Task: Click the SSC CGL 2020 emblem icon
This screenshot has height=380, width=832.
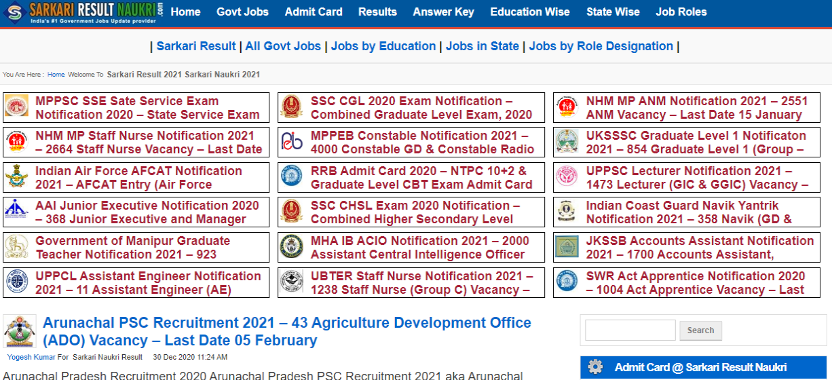Action: coord(292,107)
